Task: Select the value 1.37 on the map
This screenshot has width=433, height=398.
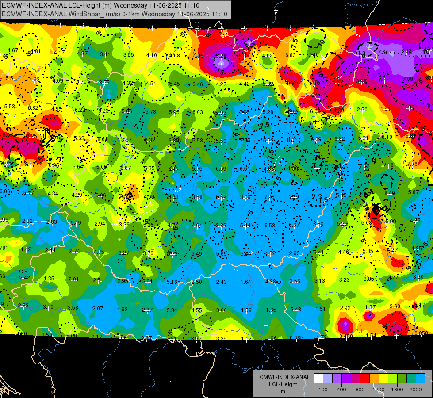Action: point(370,307)
